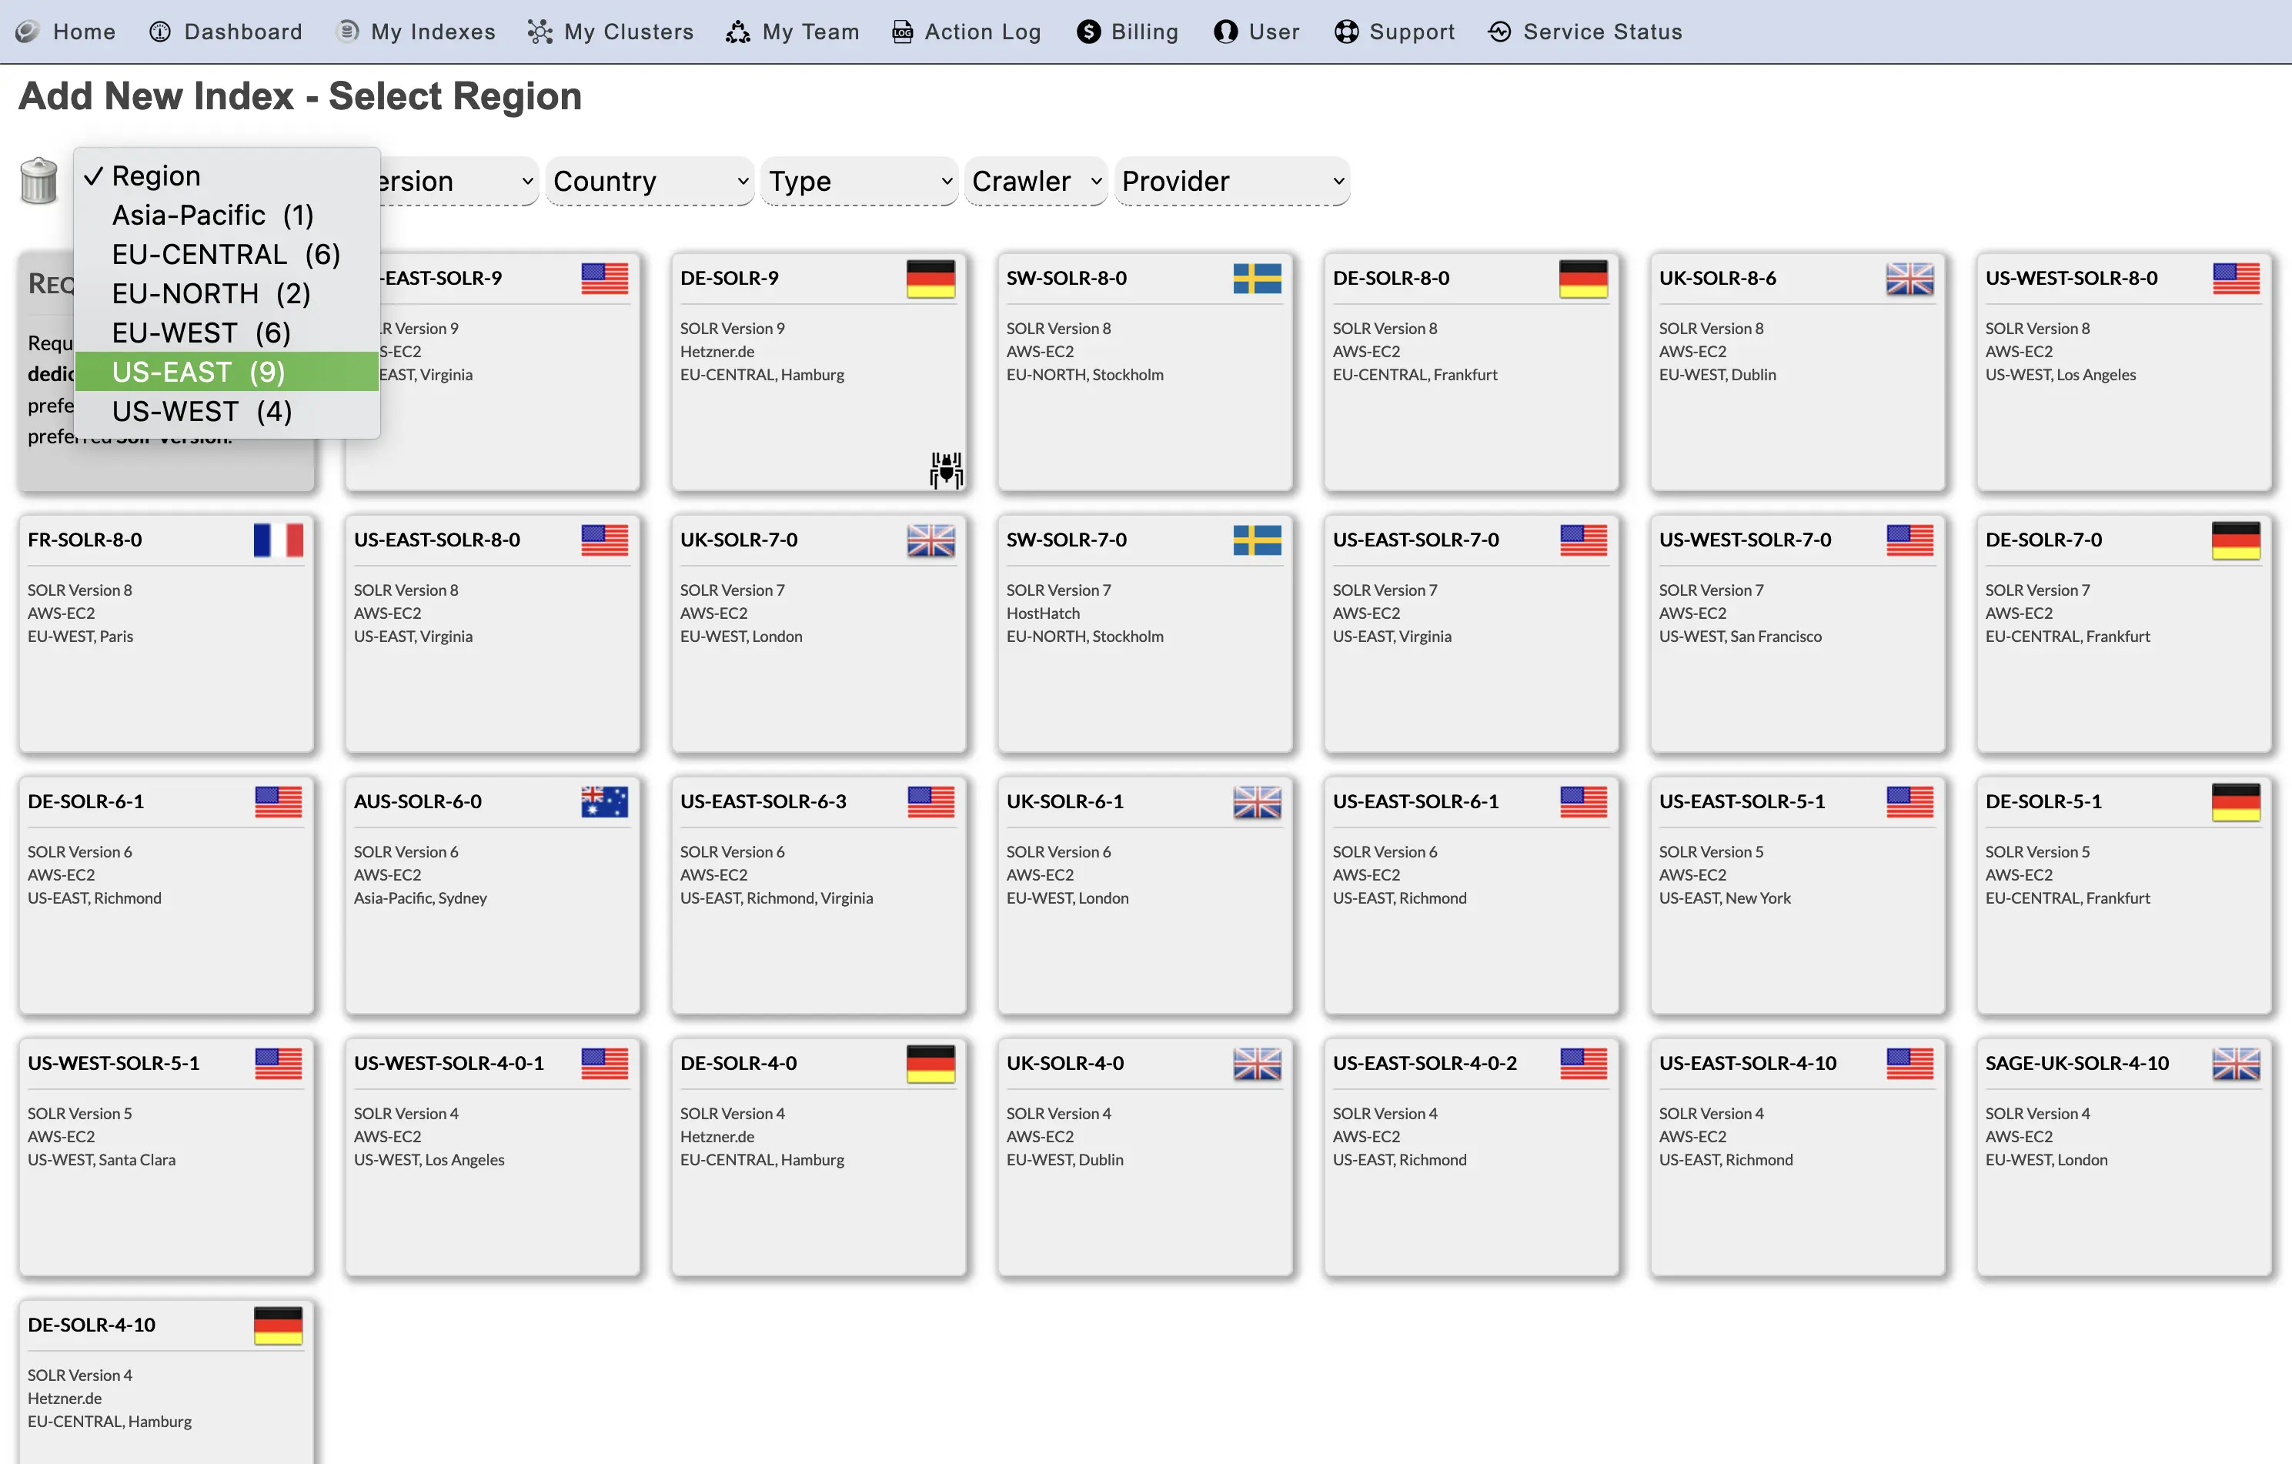Click the My Clusters icon
The width and height of the screenshot is (2292, 1464).
(x=540, y=32)
